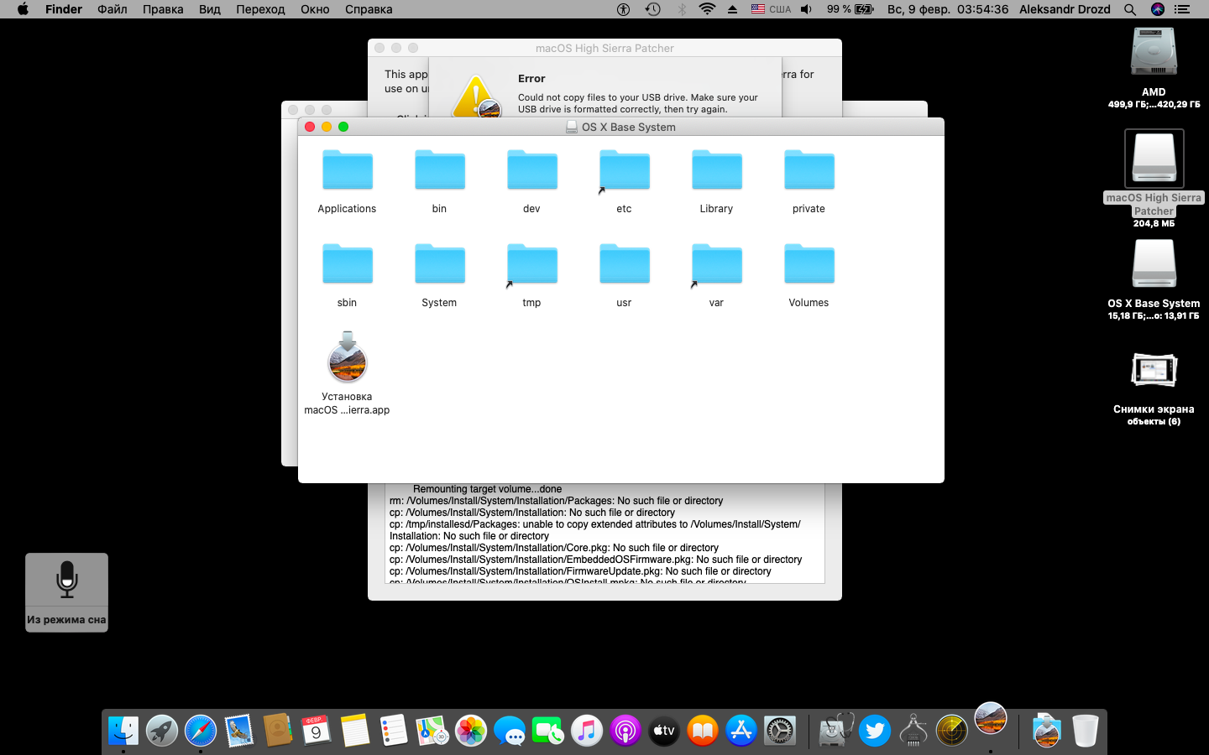Select OS X Base System desktop volume
The image size is (1209, 755).
point(1154,264)
